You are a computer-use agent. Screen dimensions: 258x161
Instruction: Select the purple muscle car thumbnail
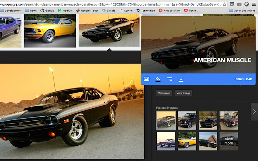[10, 31]
